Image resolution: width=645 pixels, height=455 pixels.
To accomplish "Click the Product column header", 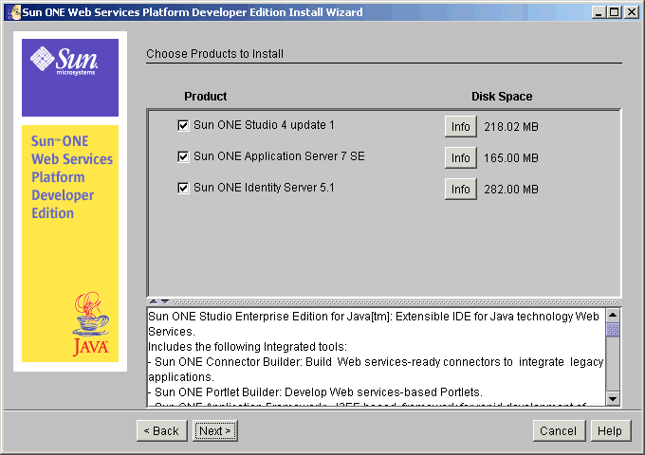I will pos(205,96).
